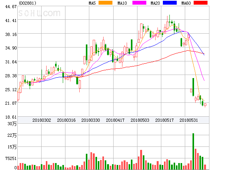Click the 38.16 price axis label
The width and height of the screenshot is (231, 170).
click(x=11, y=35)
